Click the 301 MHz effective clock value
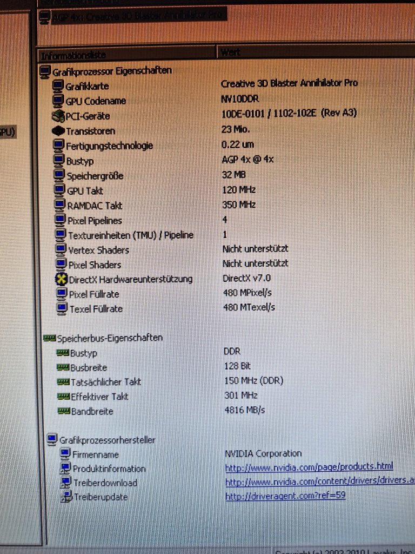The width and height of the screenshot is (415, 554). pos(241,395)
